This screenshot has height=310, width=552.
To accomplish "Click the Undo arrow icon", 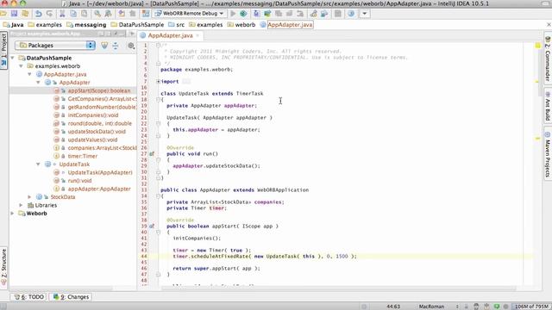I will (x=38, y=14).
